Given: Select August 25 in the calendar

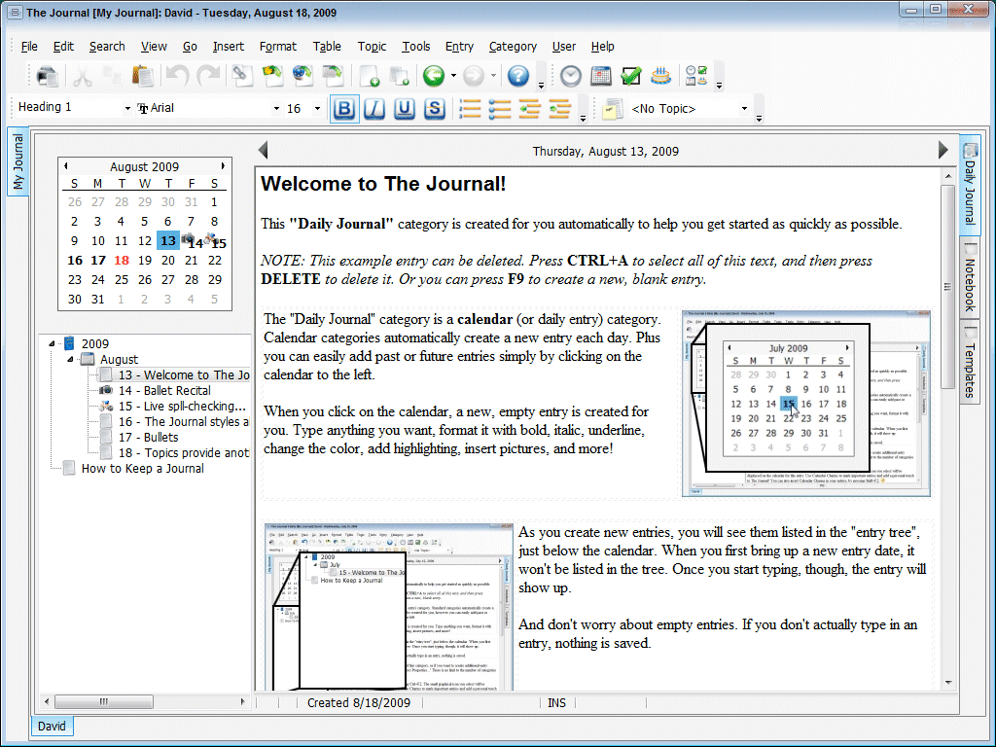Looking at the screenshot, I should tap(122, 279).
